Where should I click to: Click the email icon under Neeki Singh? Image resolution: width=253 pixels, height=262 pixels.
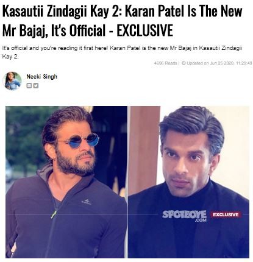point(29,85)
